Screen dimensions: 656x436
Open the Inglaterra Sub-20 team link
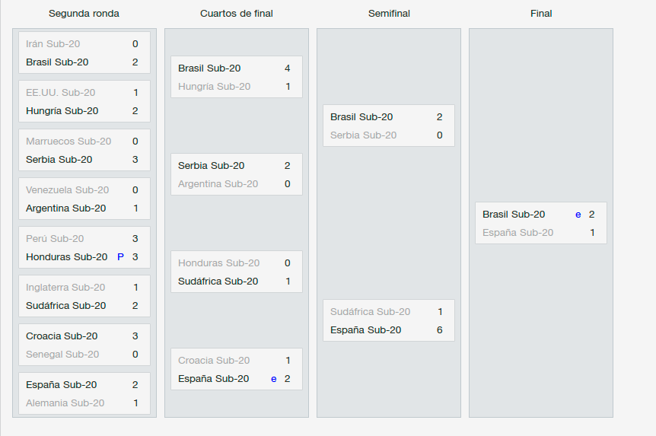(65, 288)
